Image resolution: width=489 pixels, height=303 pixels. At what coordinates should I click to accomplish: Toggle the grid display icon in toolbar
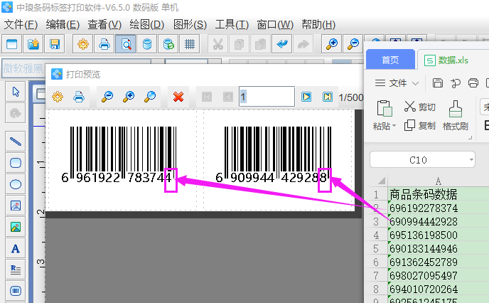pyautogui.click(x=189, y=44)
